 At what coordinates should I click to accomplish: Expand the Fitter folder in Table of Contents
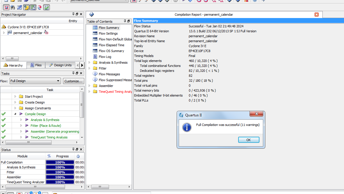[89, 68]
